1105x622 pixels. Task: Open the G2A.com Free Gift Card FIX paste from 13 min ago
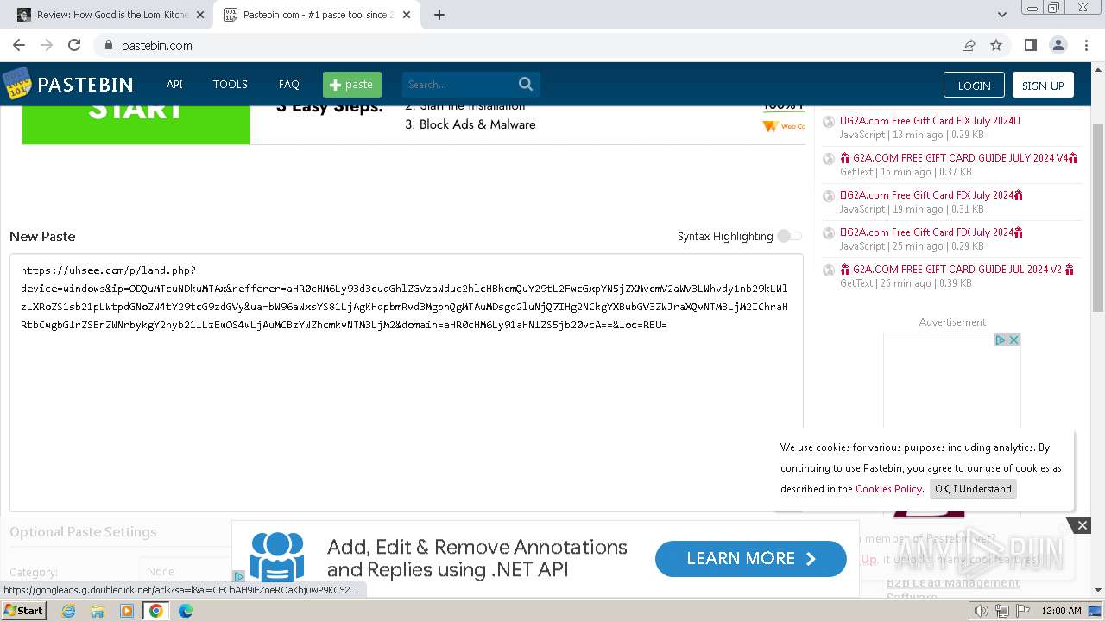930,121
